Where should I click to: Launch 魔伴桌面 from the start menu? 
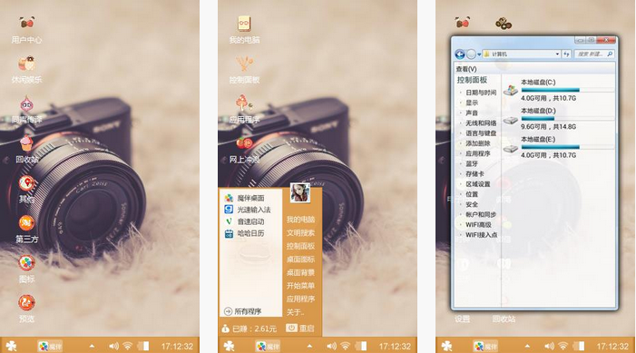245,198
